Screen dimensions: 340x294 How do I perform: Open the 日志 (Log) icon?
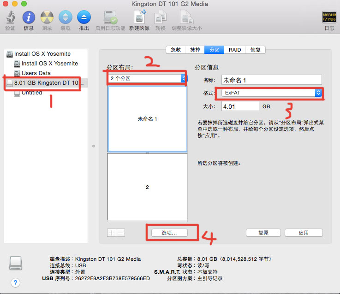click(329, 18)
